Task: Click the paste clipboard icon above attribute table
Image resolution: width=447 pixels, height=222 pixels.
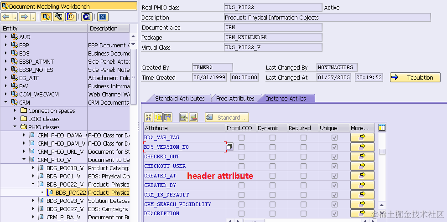Action: pyautogui.click(x=168, y=117)
